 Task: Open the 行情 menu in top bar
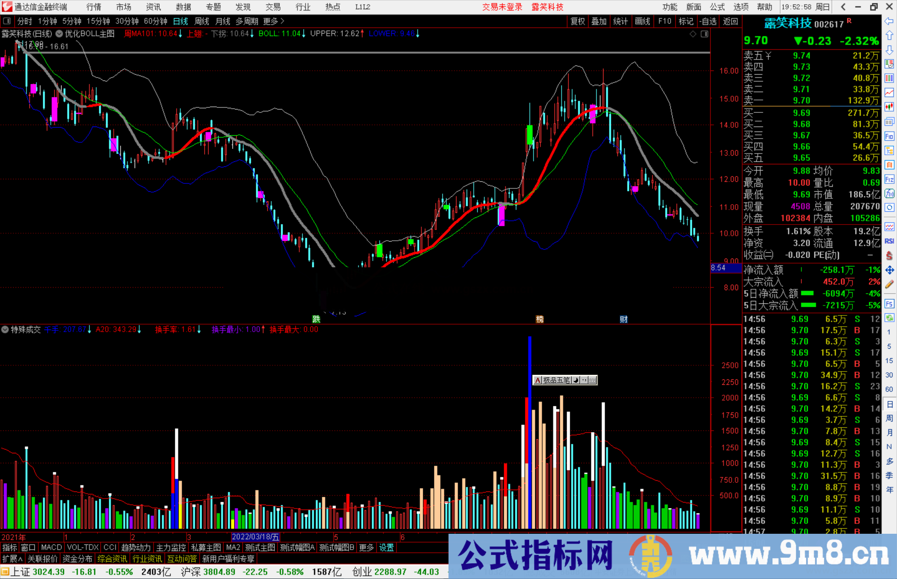coord(93,7)
